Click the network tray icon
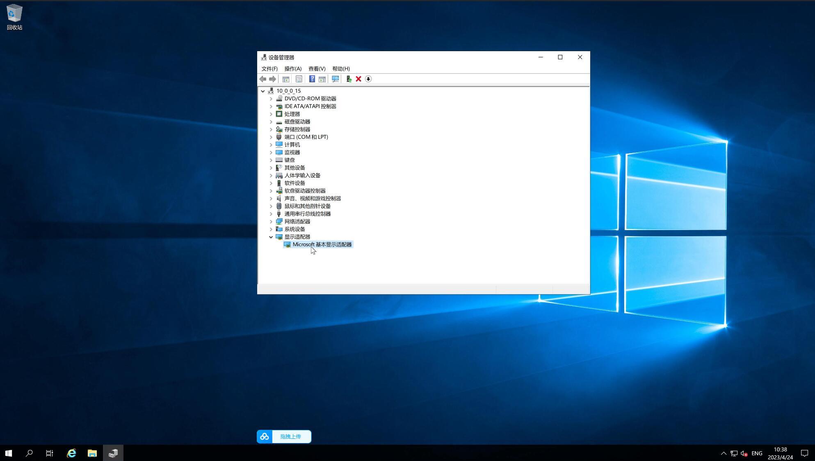815x461 pixels. coord(734,453)
